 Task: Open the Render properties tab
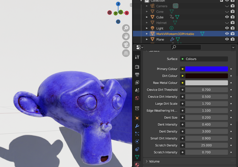[137, 67]
